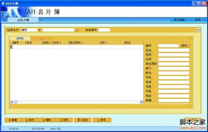Click the status bar date 2013-04-08
Image resolution: width=208 pixels, height=132 pixels.
pos(38,129)
